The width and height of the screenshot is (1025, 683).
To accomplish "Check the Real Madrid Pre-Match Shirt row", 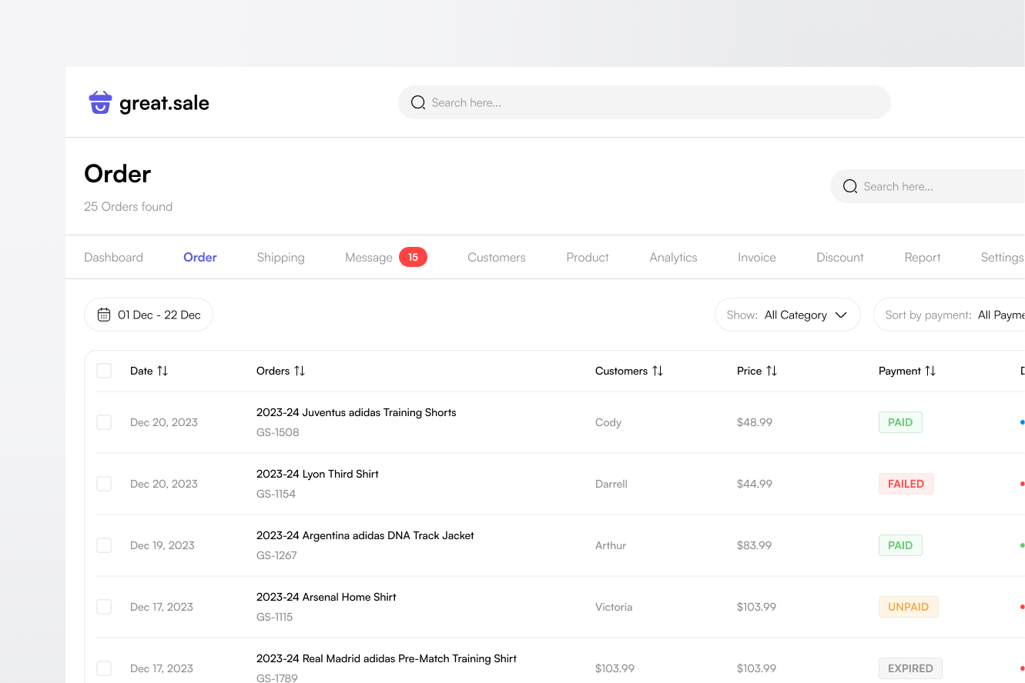I will coord(104,668).
